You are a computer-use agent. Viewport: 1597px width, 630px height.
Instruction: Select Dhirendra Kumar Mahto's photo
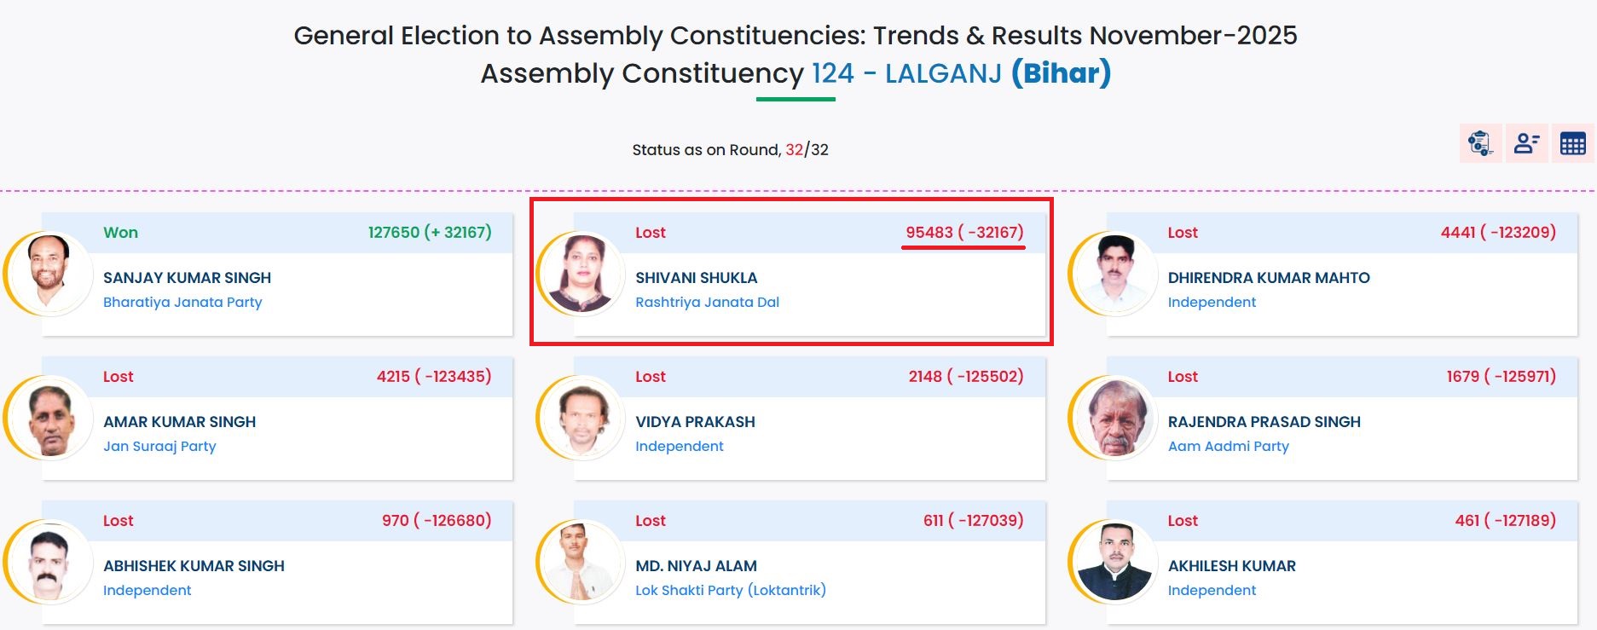click(x=1115, y=273)
